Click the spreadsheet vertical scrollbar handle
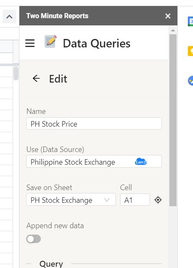 point(16,73)
